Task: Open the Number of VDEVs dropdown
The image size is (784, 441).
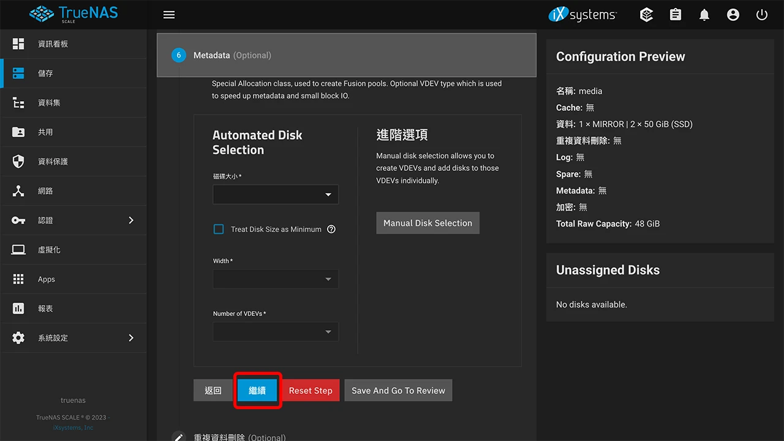Action: point(275,331)
